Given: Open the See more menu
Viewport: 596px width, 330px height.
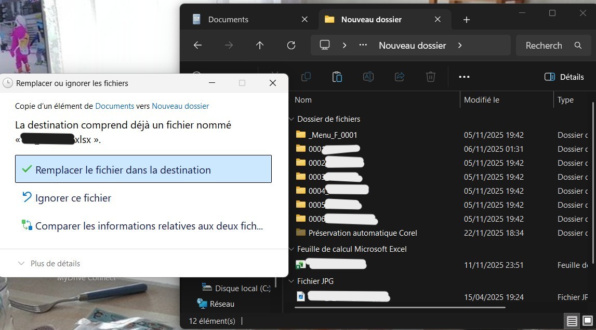Looking at the screenshot, I should [464, 77].
